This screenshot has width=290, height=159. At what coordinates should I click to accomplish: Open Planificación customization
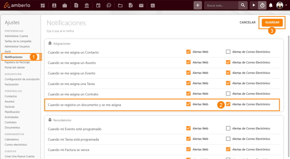click(12, 112)
